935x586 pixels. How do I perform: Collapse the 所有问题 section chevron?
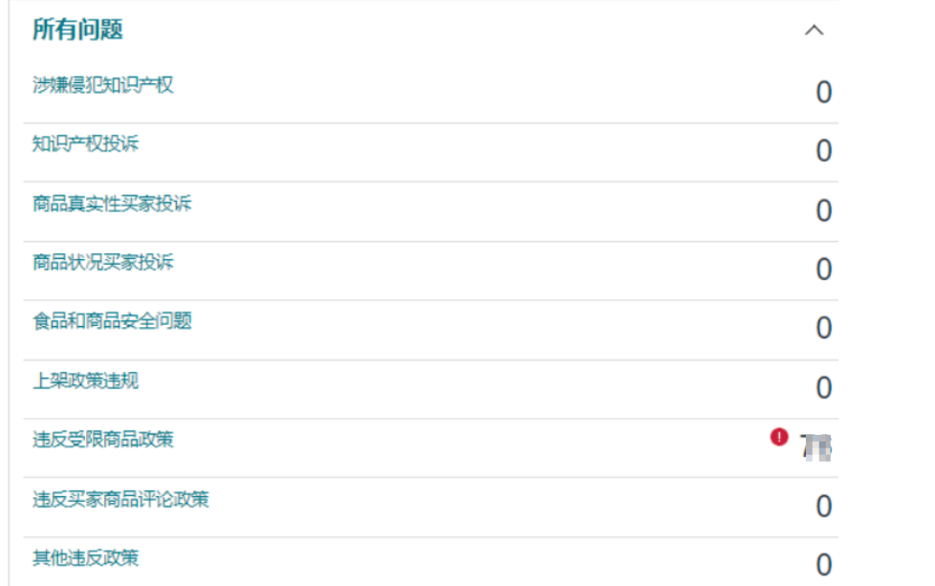click(x=814, y=31)
